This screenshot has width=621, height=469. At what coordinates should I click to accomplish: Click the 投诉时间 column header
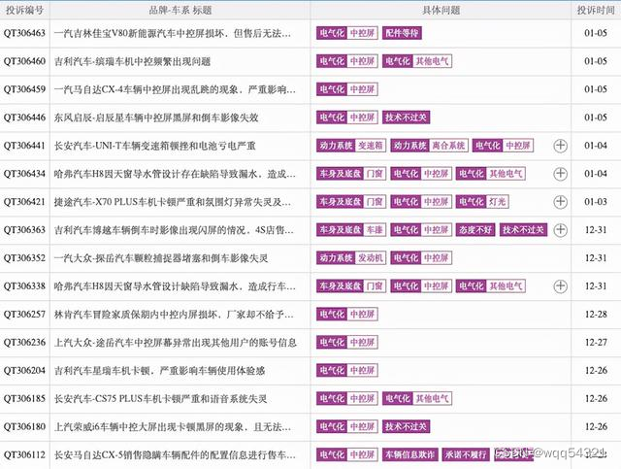pos(596,10)
